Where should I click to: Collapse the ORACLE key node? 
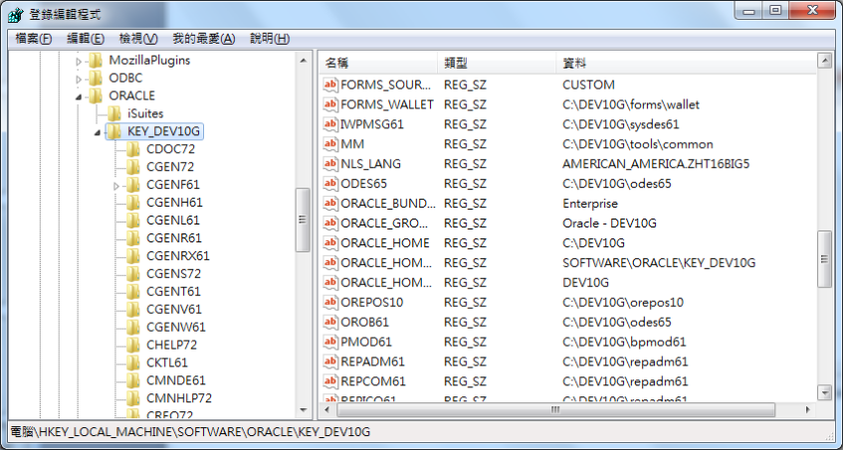click(79, 96)
